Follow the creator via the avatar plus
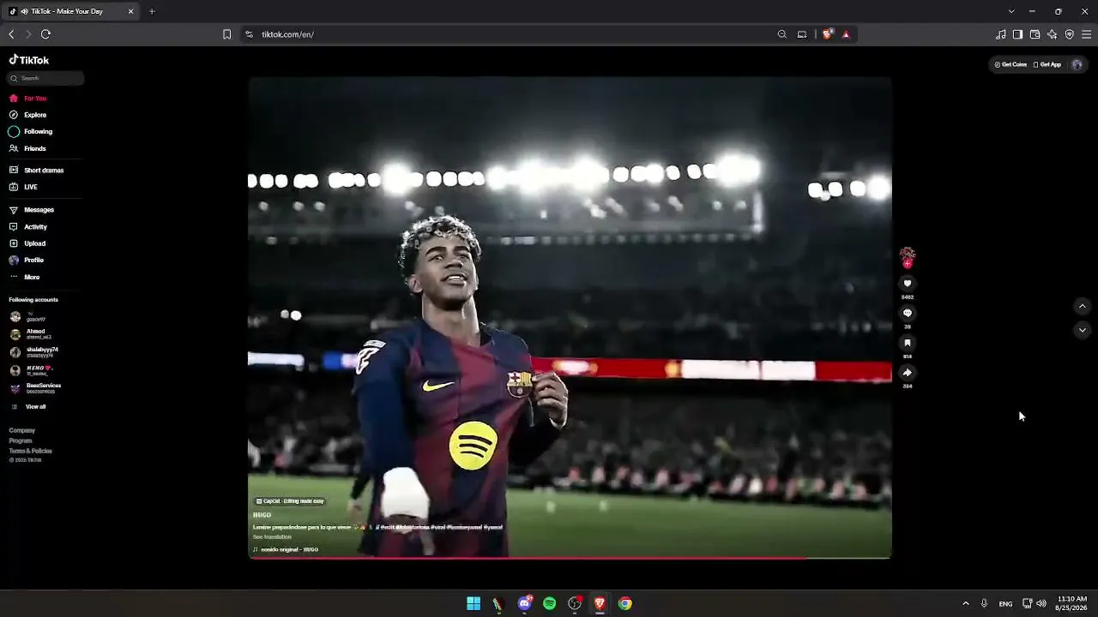This screenshot has width=1098, height=617. (x=908, y=264)
